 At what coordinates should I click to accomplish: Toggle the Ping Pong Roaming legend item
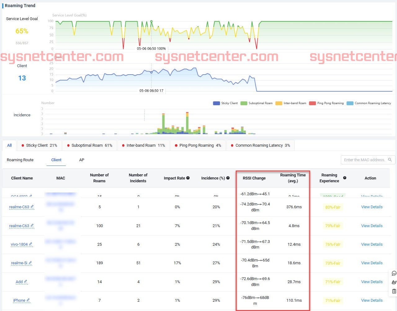point(326,103)
